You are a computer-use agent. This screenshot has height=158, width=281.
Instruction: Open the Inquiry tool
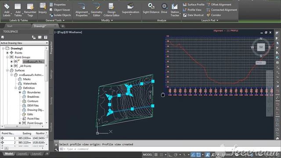(43, 8)
